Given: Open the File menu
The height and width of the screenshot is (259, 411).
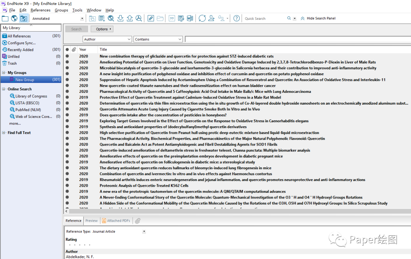Looking at the screenshot, I should click(12, 10).
